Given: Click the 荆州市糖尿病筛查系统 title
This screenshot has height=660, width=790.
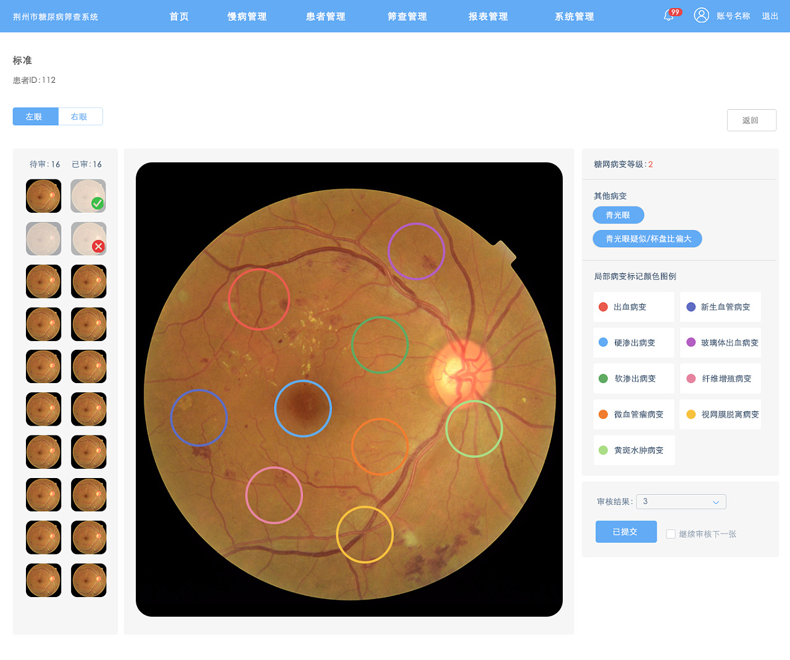Looking at the screenshot, I should (x=56, y=17).
